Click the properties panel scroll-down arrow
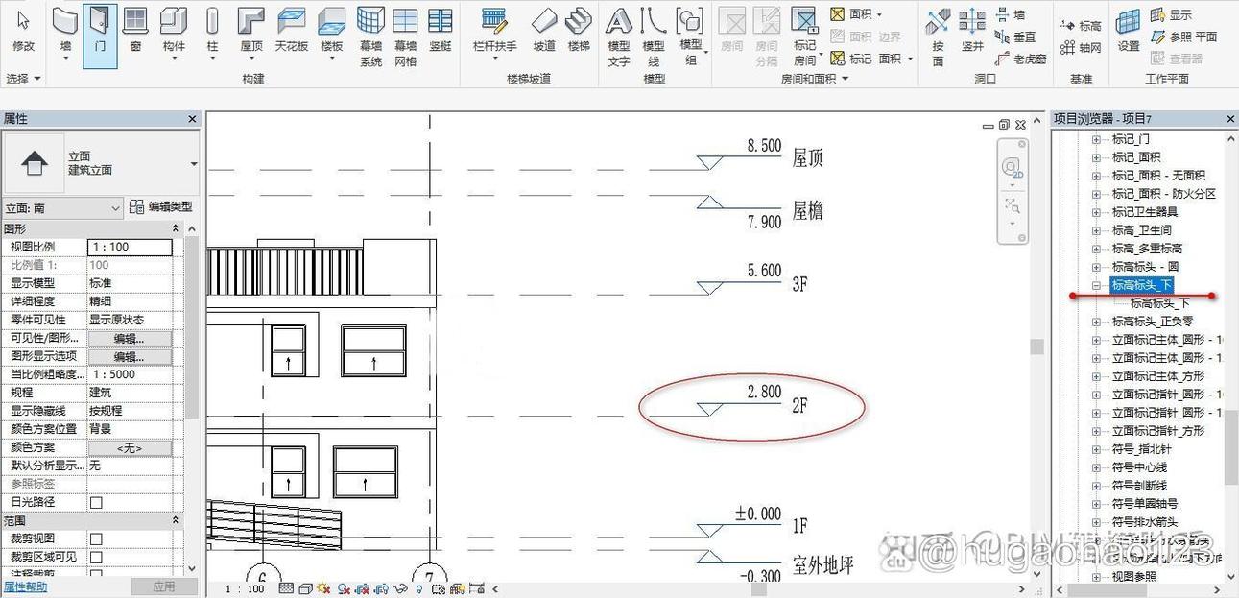1239x598 pixels. pos(193,568)
